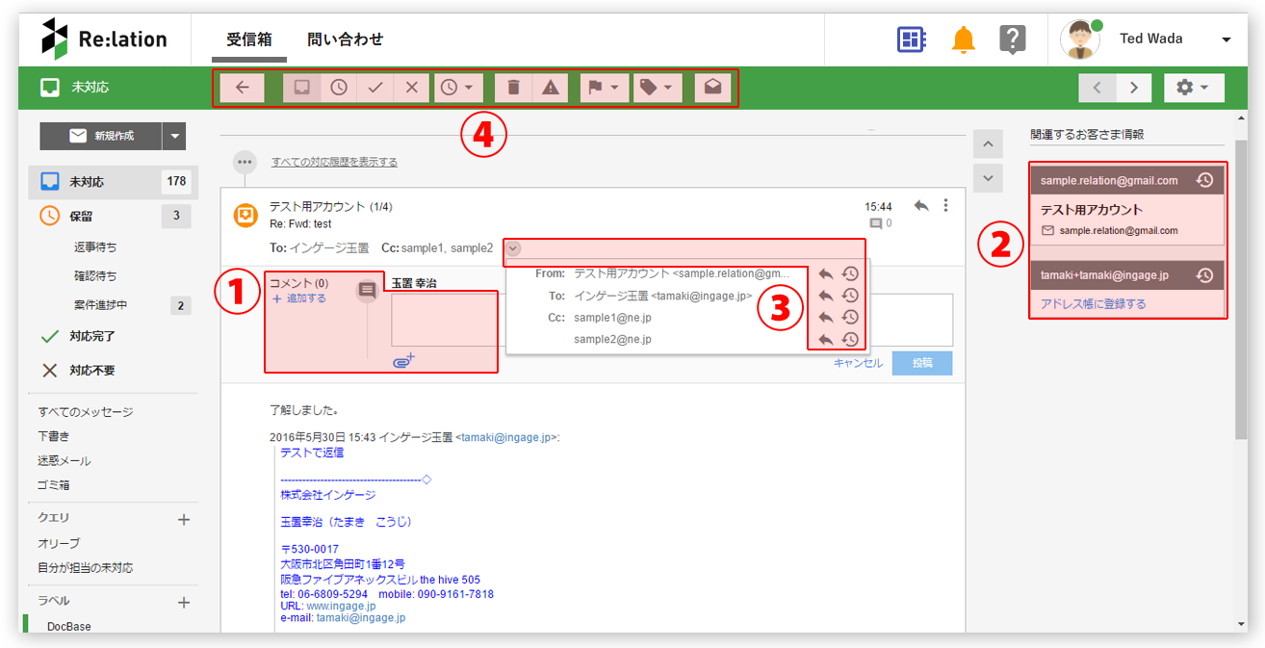
Task: Open the 下書き drafts folder
Action: [54, 436]
